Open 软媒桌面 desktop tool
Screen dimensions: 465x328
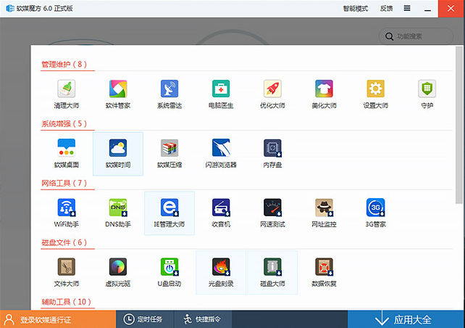(67, 148)
